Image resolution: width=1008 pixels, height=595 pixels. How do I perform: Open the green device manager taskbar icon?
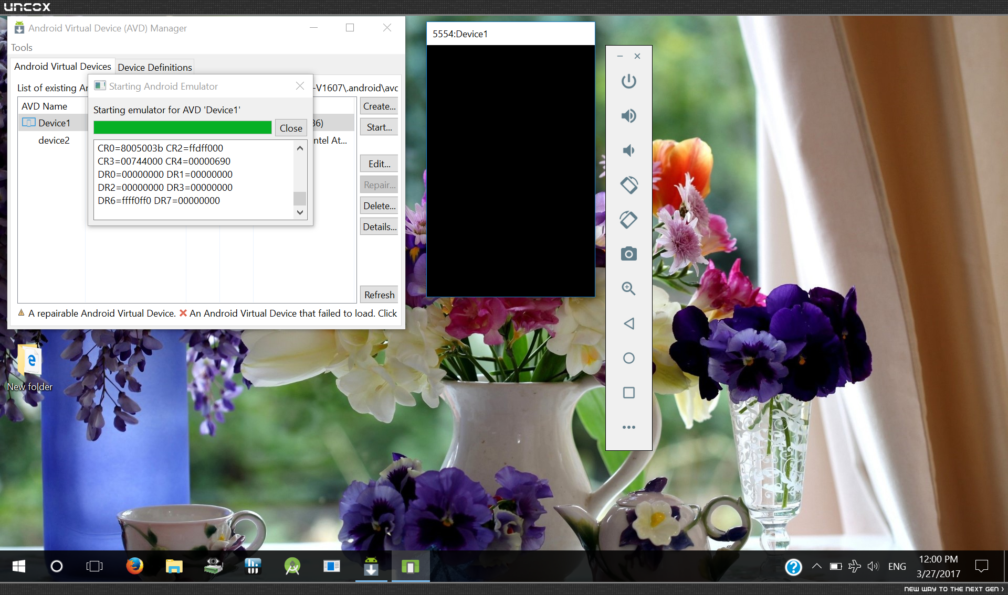click(213, 566)
